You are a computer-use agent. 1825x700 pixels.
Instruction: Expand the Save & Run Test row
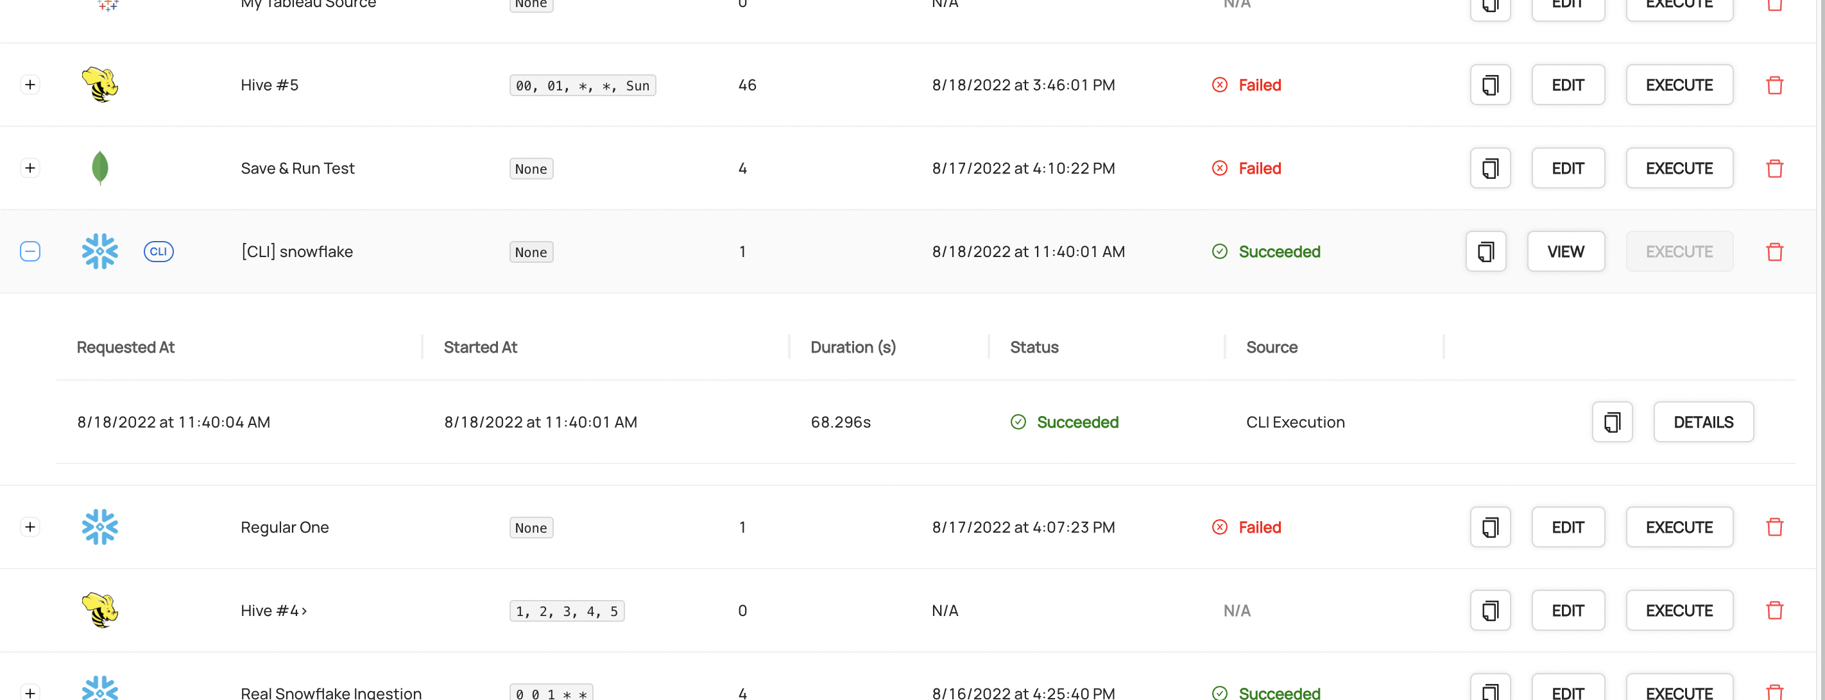click(x=30, y=168)
